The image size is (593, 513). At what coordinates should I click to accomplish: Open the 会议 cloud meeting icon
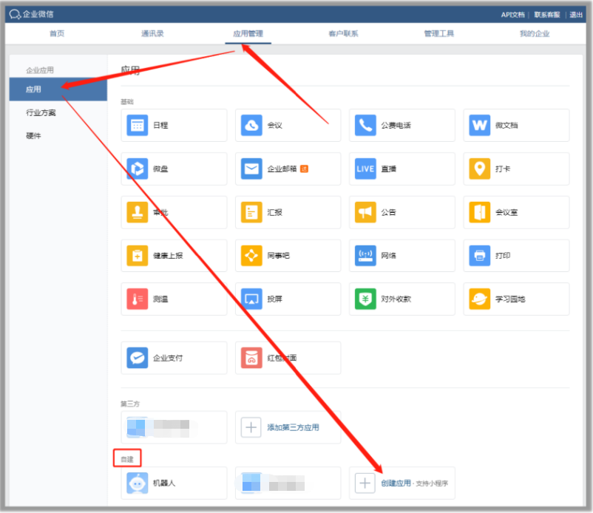[251, 125]
